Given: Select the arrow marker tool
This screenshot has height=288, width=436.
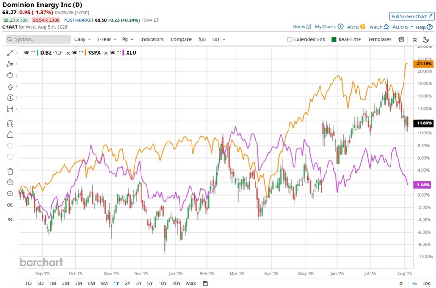Looking at the screenshot, I should point(10,87).
